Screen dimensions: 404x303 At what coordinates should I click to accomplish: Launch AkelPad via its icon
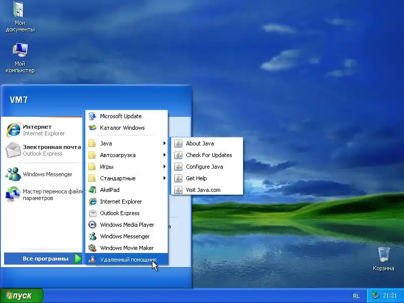[92, 190]
